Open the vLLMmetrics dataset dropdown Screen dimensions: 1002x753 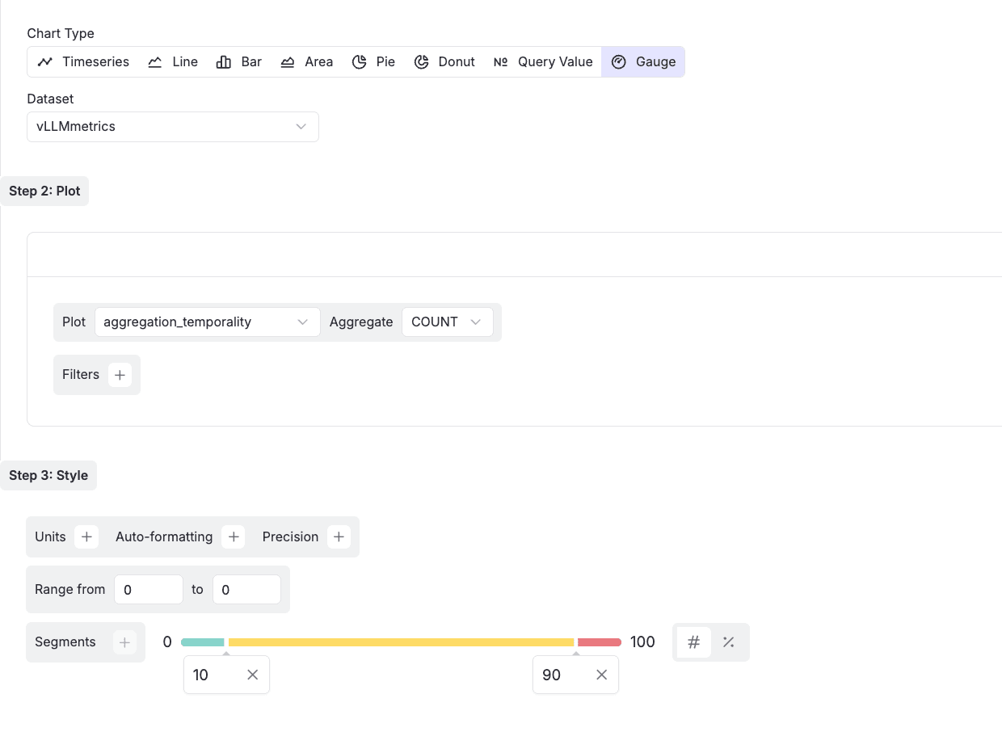172,127
